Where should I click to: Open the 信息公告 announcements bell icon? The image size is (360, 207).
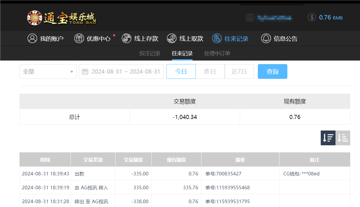265,38
